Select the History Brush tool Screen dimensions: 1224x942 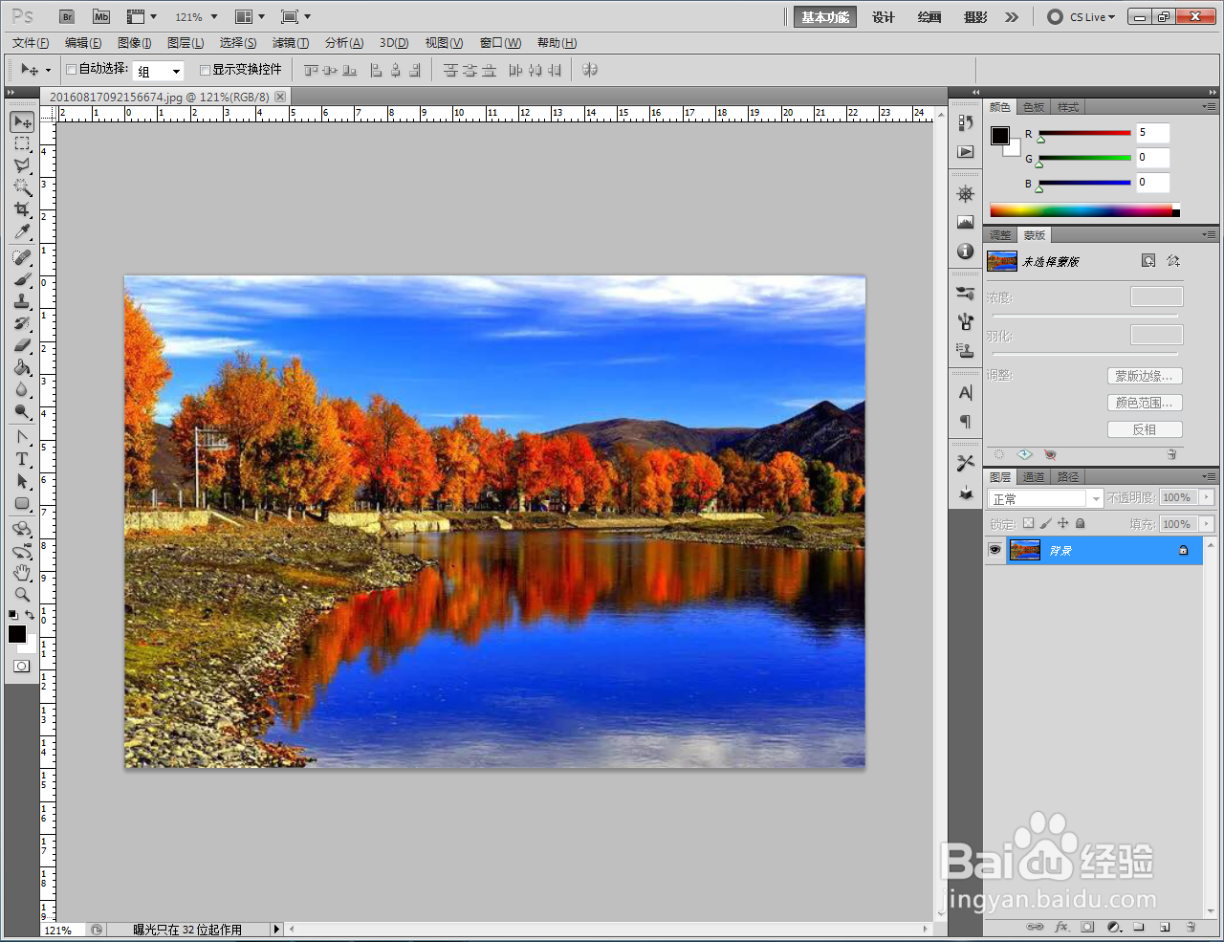(22, 323)
